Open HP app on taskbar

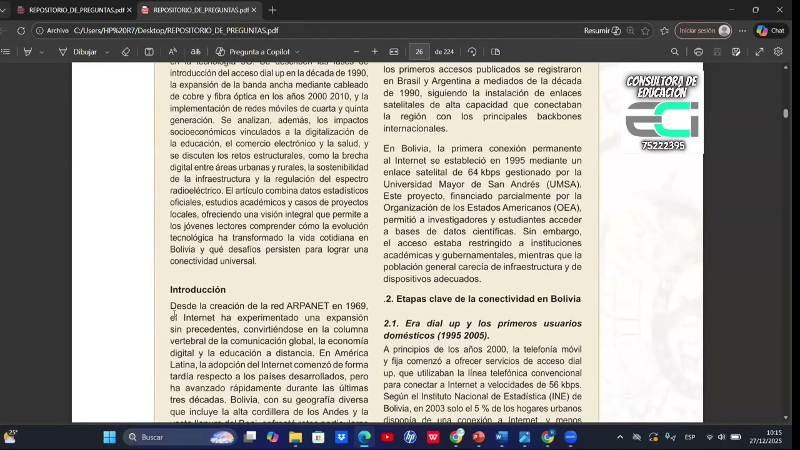(410, 437)
